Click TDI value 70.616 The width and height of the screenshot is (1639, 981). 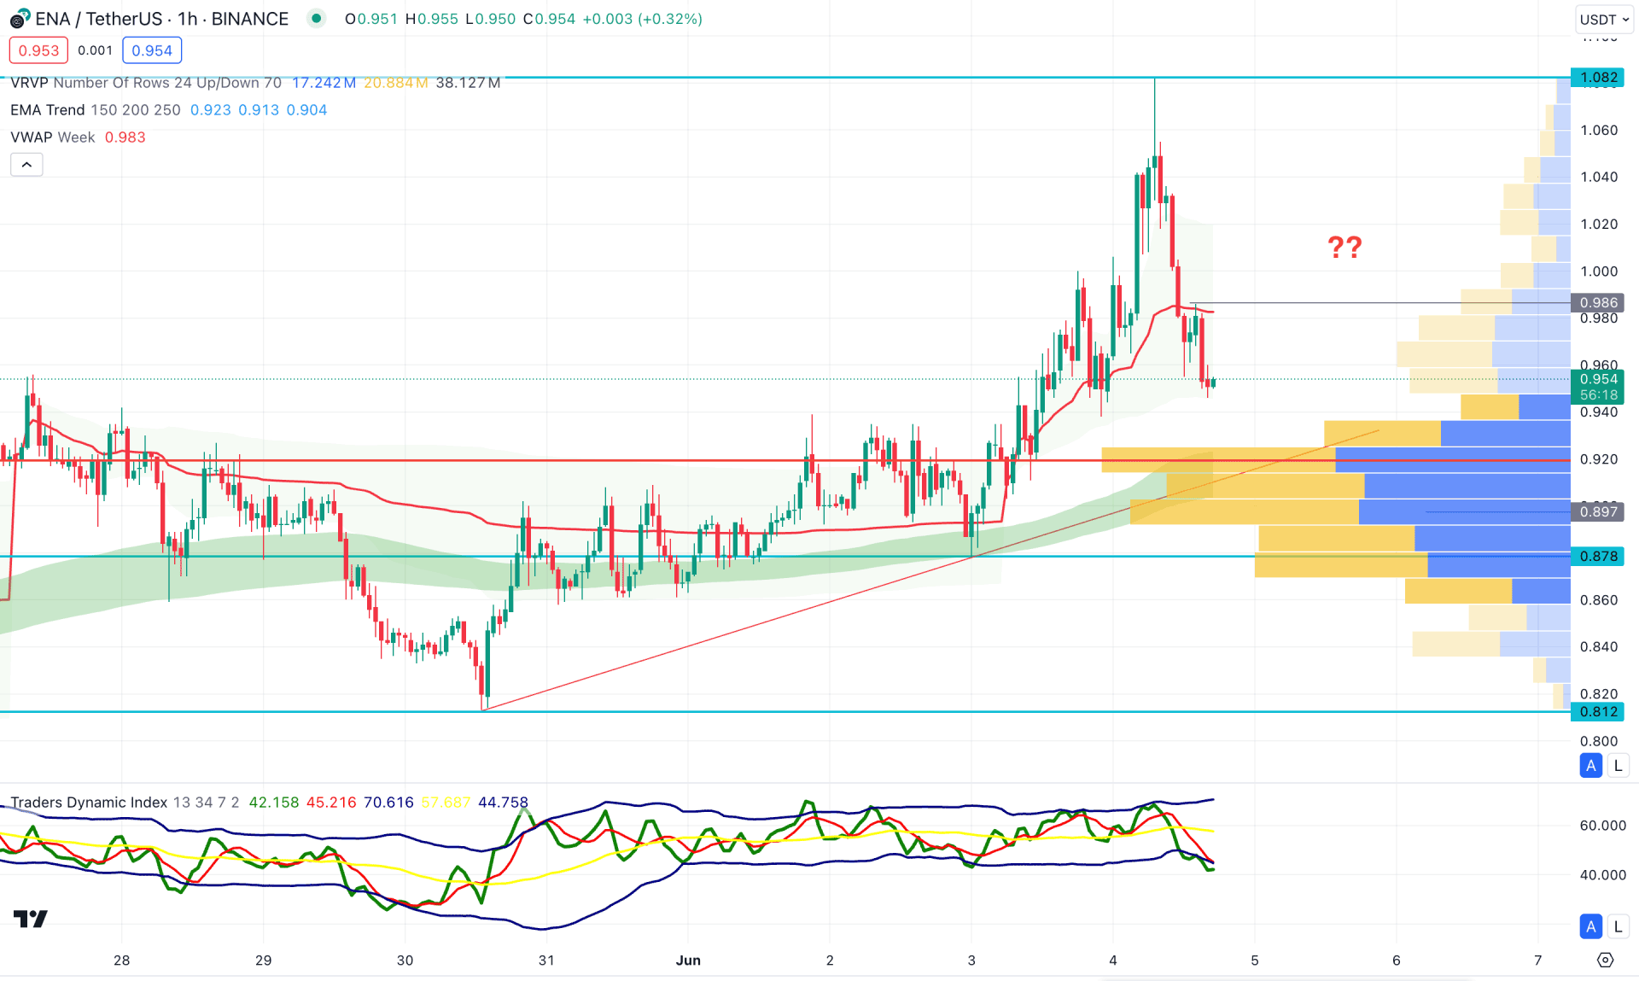[x=388, y=803]
